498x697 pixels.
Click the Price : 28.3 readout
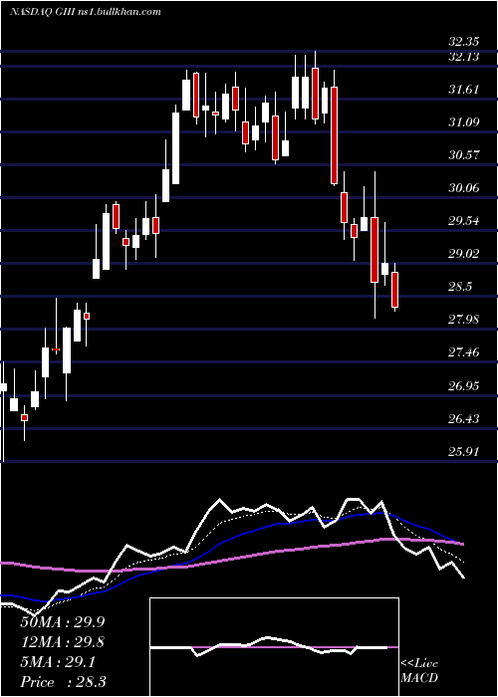(x=63, y=682)
